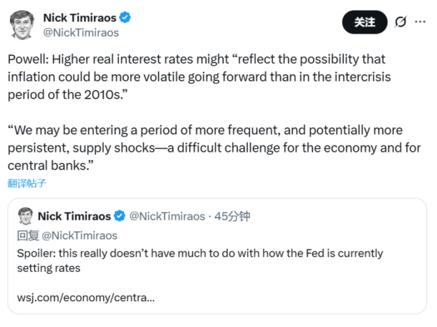Click the small avatar in the quoted post
Image resolution: width=437 pixels, height=327 pixels.
click(x=25, y=215)
